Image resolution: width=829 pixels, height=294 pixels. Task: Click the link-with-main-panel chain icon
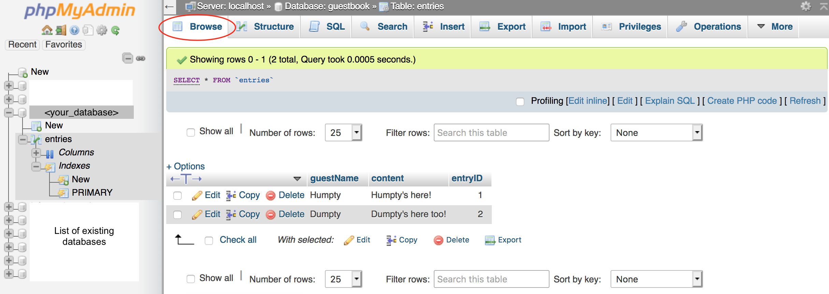click(141, 59)
